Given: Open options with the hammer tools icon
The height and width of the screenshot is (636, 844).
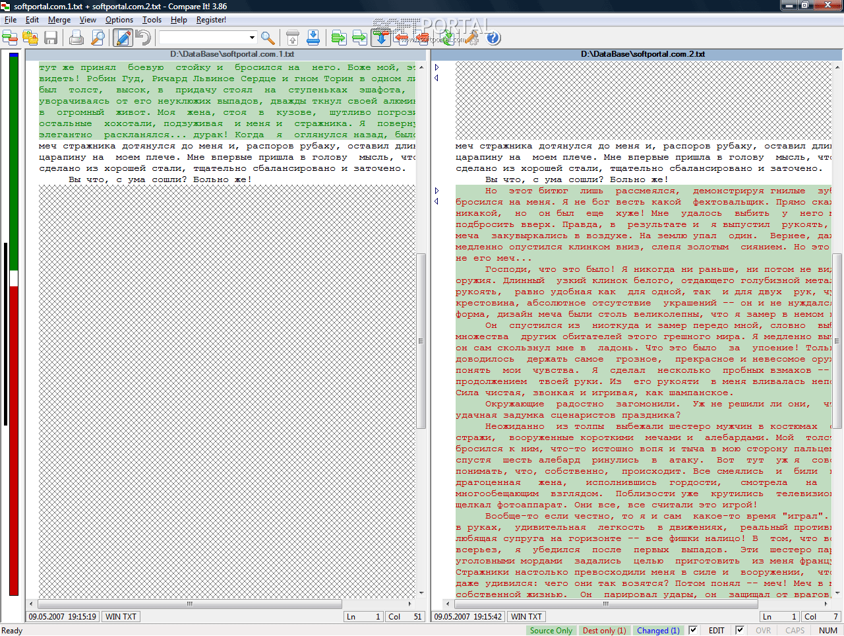Looking at the screenshot, I should pos(472,38).
